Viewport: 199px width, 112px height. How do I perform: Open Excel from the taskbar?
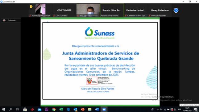(x=61, y=109)
